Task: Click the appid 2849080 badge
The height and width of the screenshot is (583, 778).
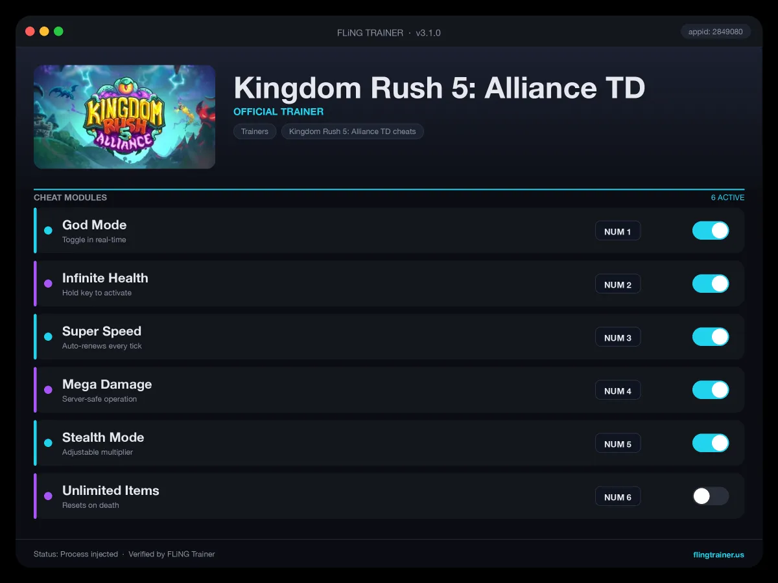Action: click(716, 31)
